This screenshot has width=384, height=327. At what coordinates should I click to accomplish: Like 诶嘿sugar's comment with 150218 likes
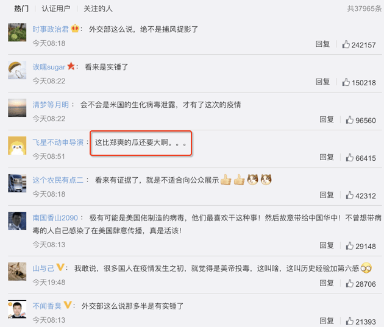tap(346, 82)
